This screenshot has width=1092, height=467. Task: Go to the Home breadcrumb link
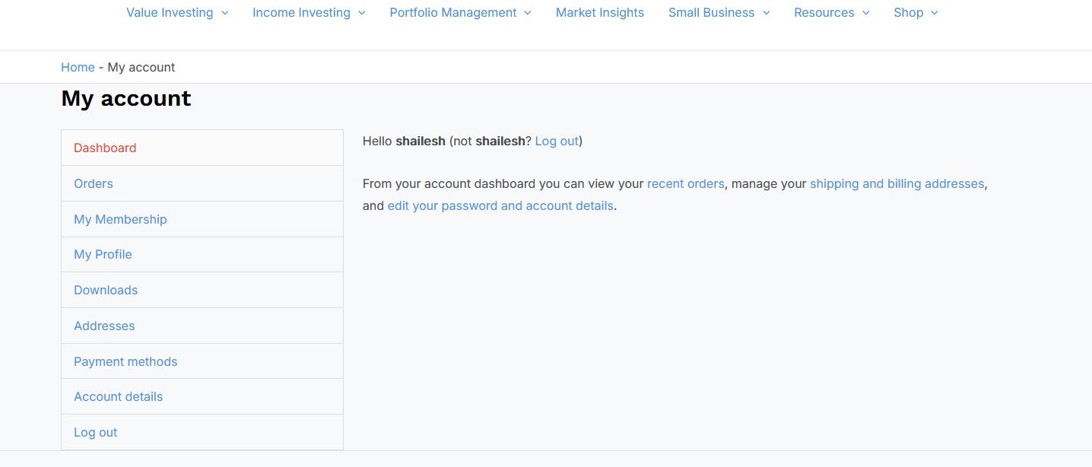click(78, 68)
